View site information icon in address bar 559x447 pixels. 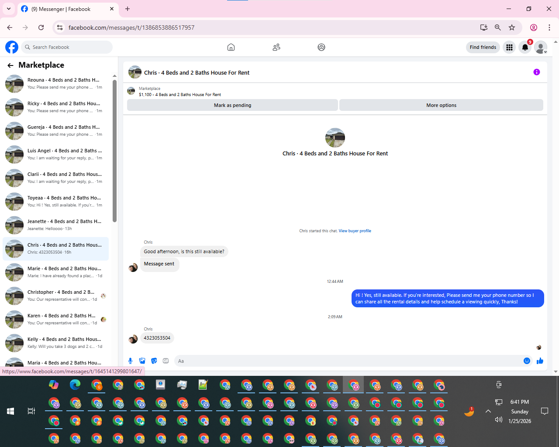click(60, 28)
